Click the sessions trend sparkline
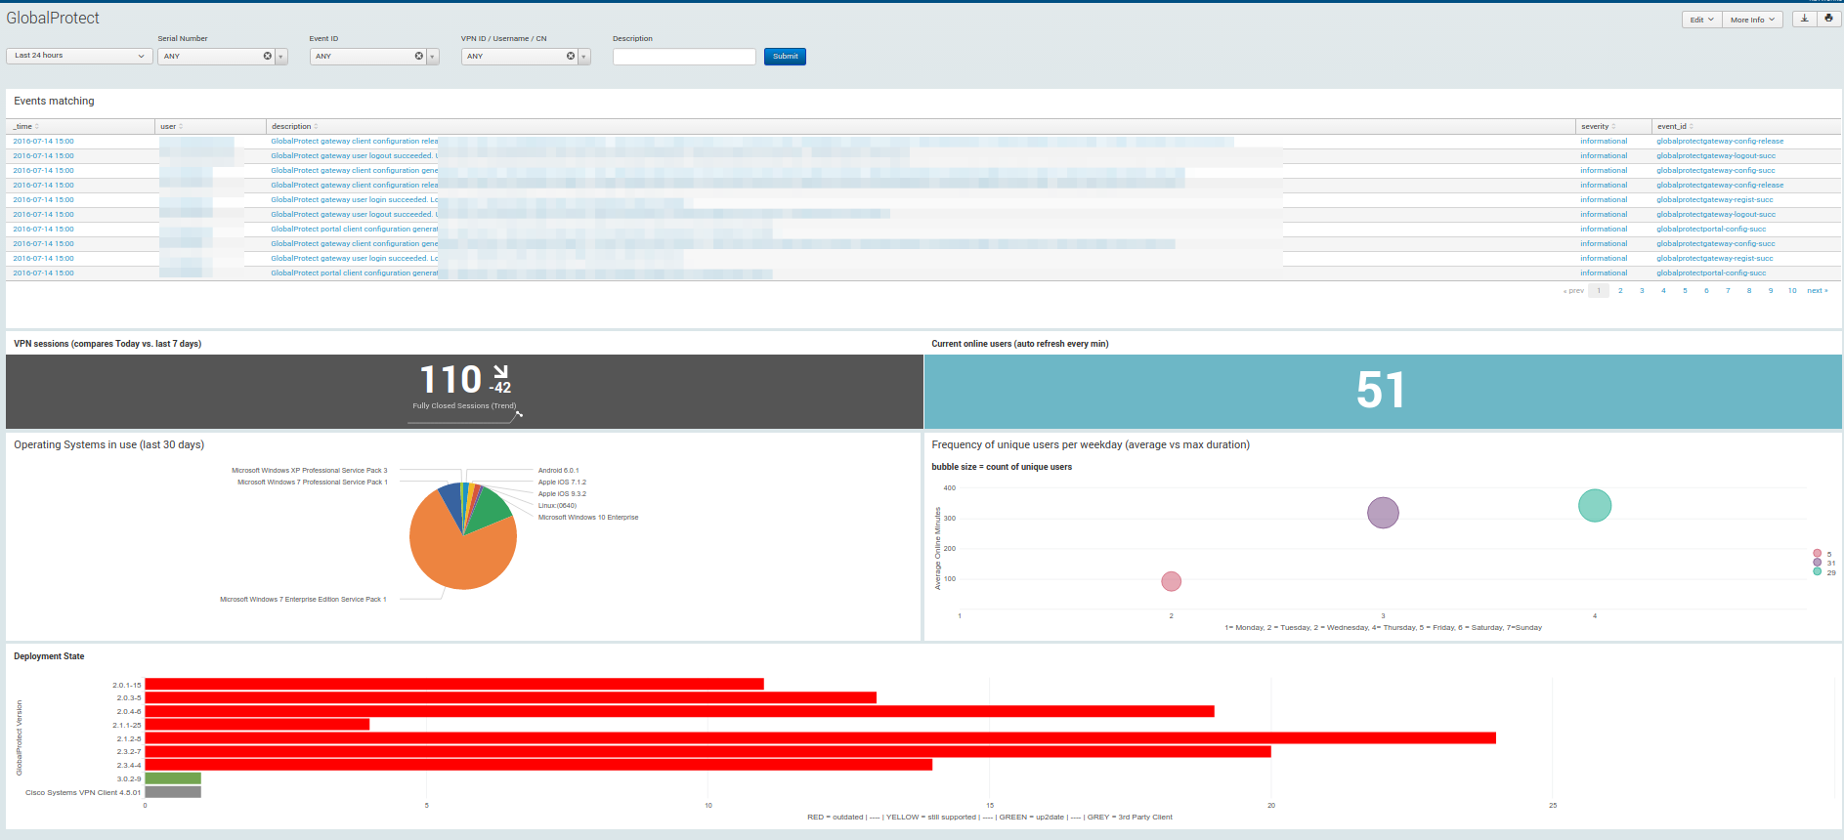This screenshot has height=840, width=1844. [x=465, y=418]
